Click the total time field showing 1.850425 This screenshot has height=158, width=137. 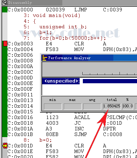tap(112, 106)
